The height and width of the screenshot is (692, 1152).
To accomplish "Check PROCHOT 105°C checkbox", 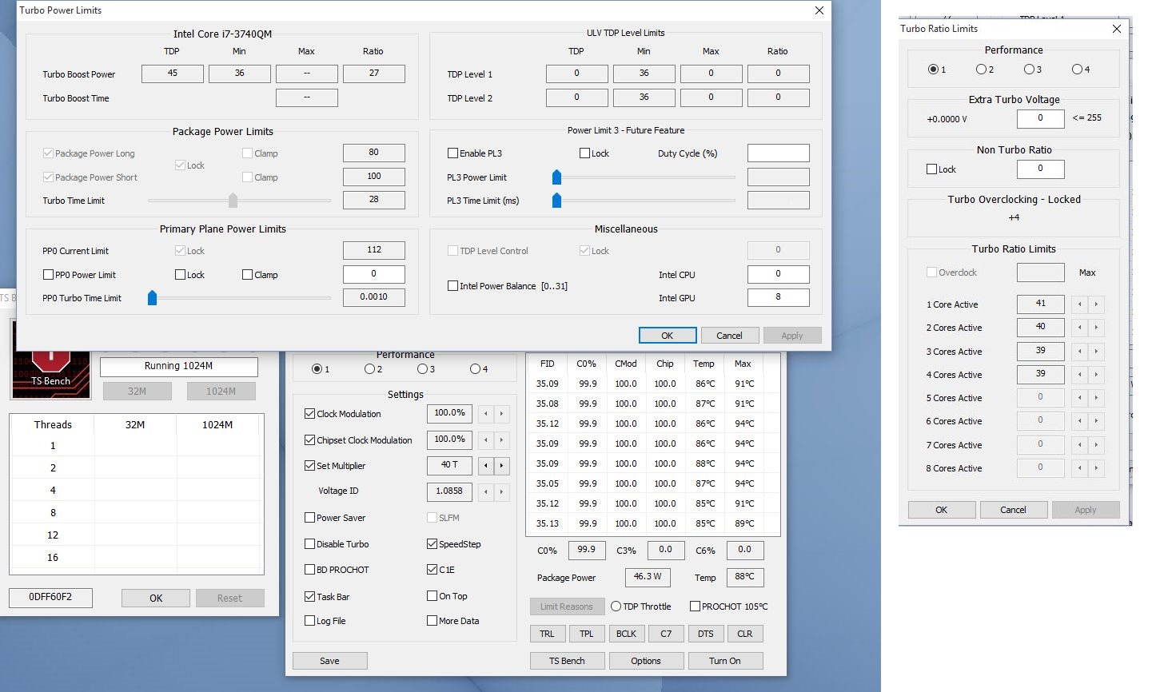I will tap(695, 606).
